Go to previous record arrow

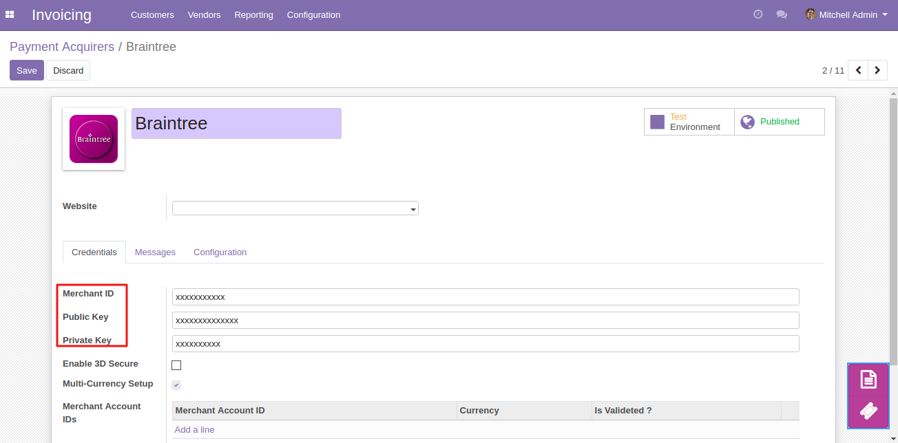pos(858,70)
